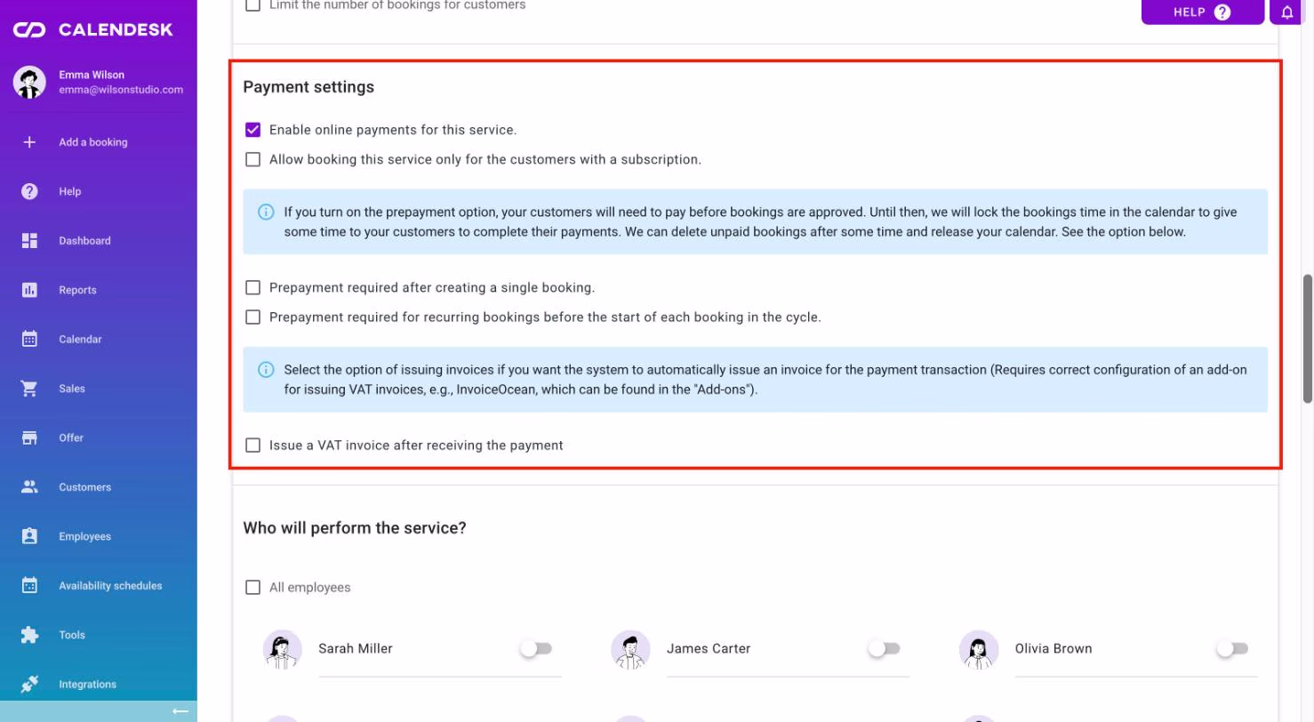Click the Offer storefront icon
The height and width of the screenshot is (722, 1314).
click(x=29, y=437)
